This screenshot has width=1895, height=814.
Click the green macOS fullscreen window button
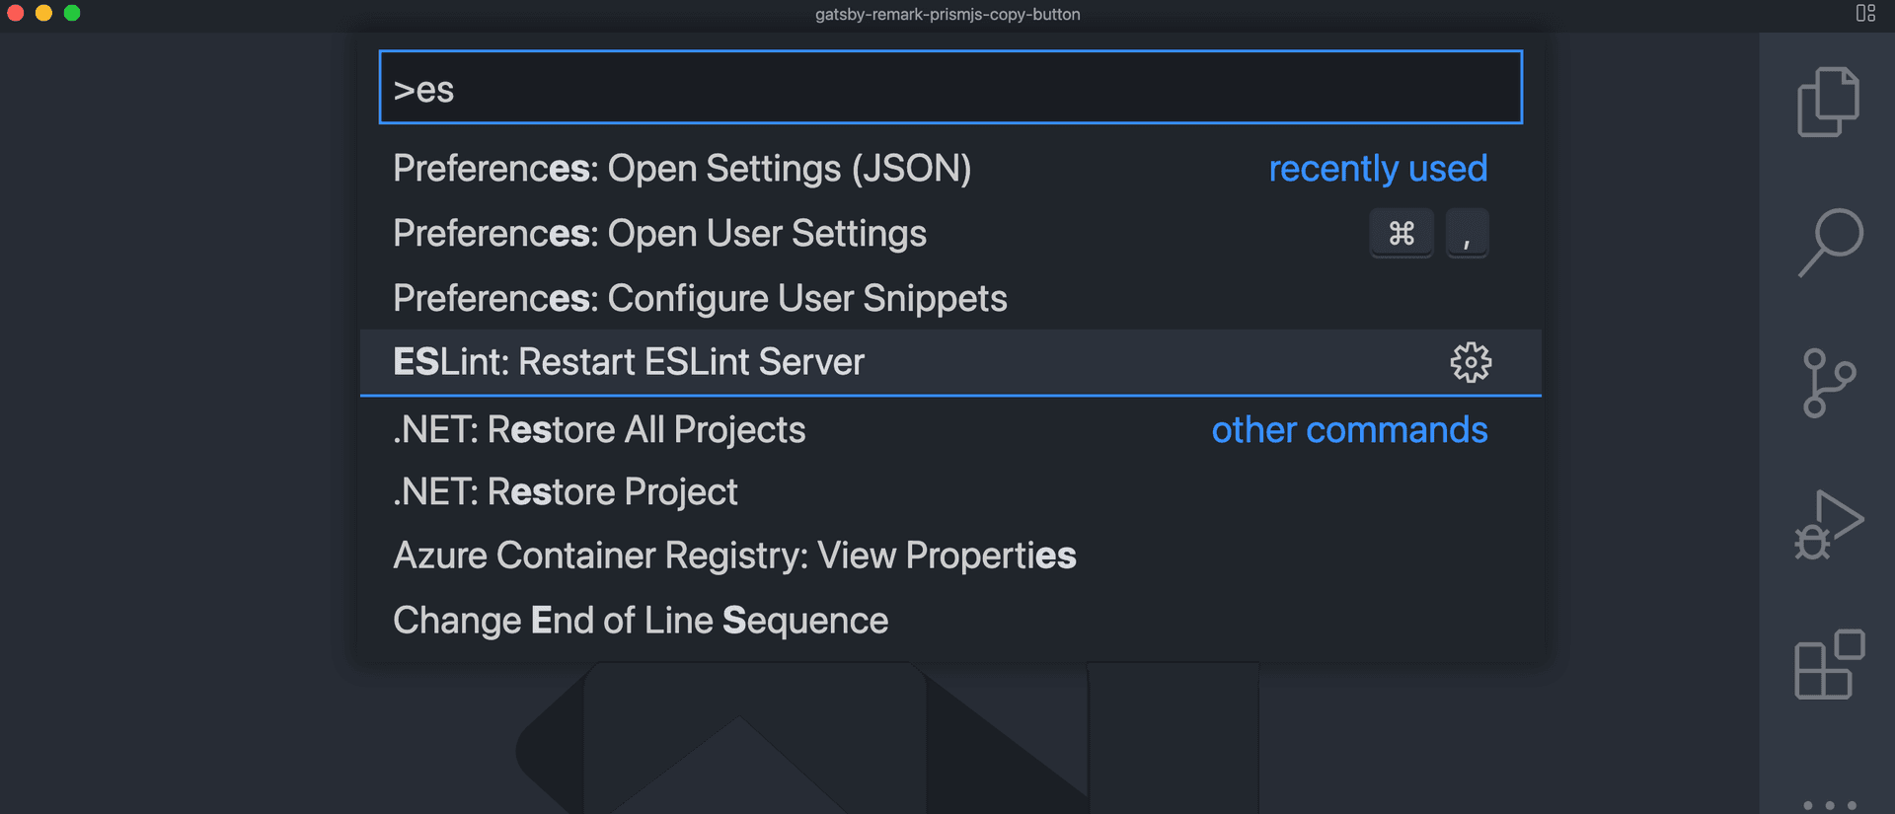pos(72,13)
